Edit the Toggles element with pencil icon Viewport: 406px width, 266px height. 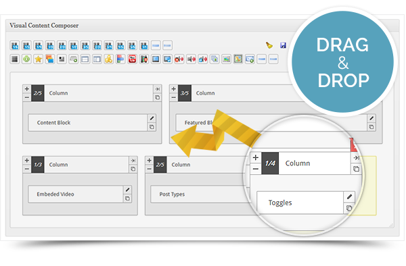pyautogui.click(x=349, y=196)
